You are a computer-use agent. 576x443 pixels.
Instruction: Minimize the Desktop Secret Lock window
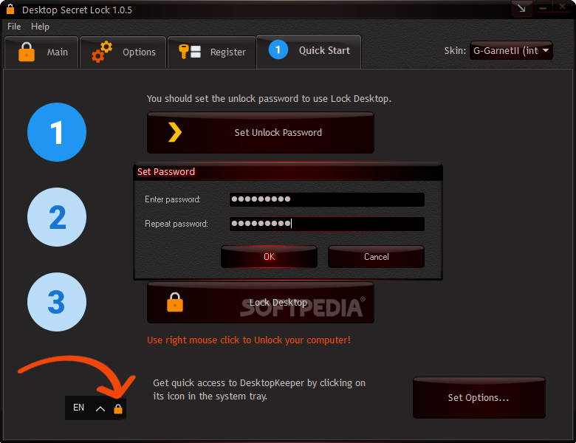tap(544, 7)
